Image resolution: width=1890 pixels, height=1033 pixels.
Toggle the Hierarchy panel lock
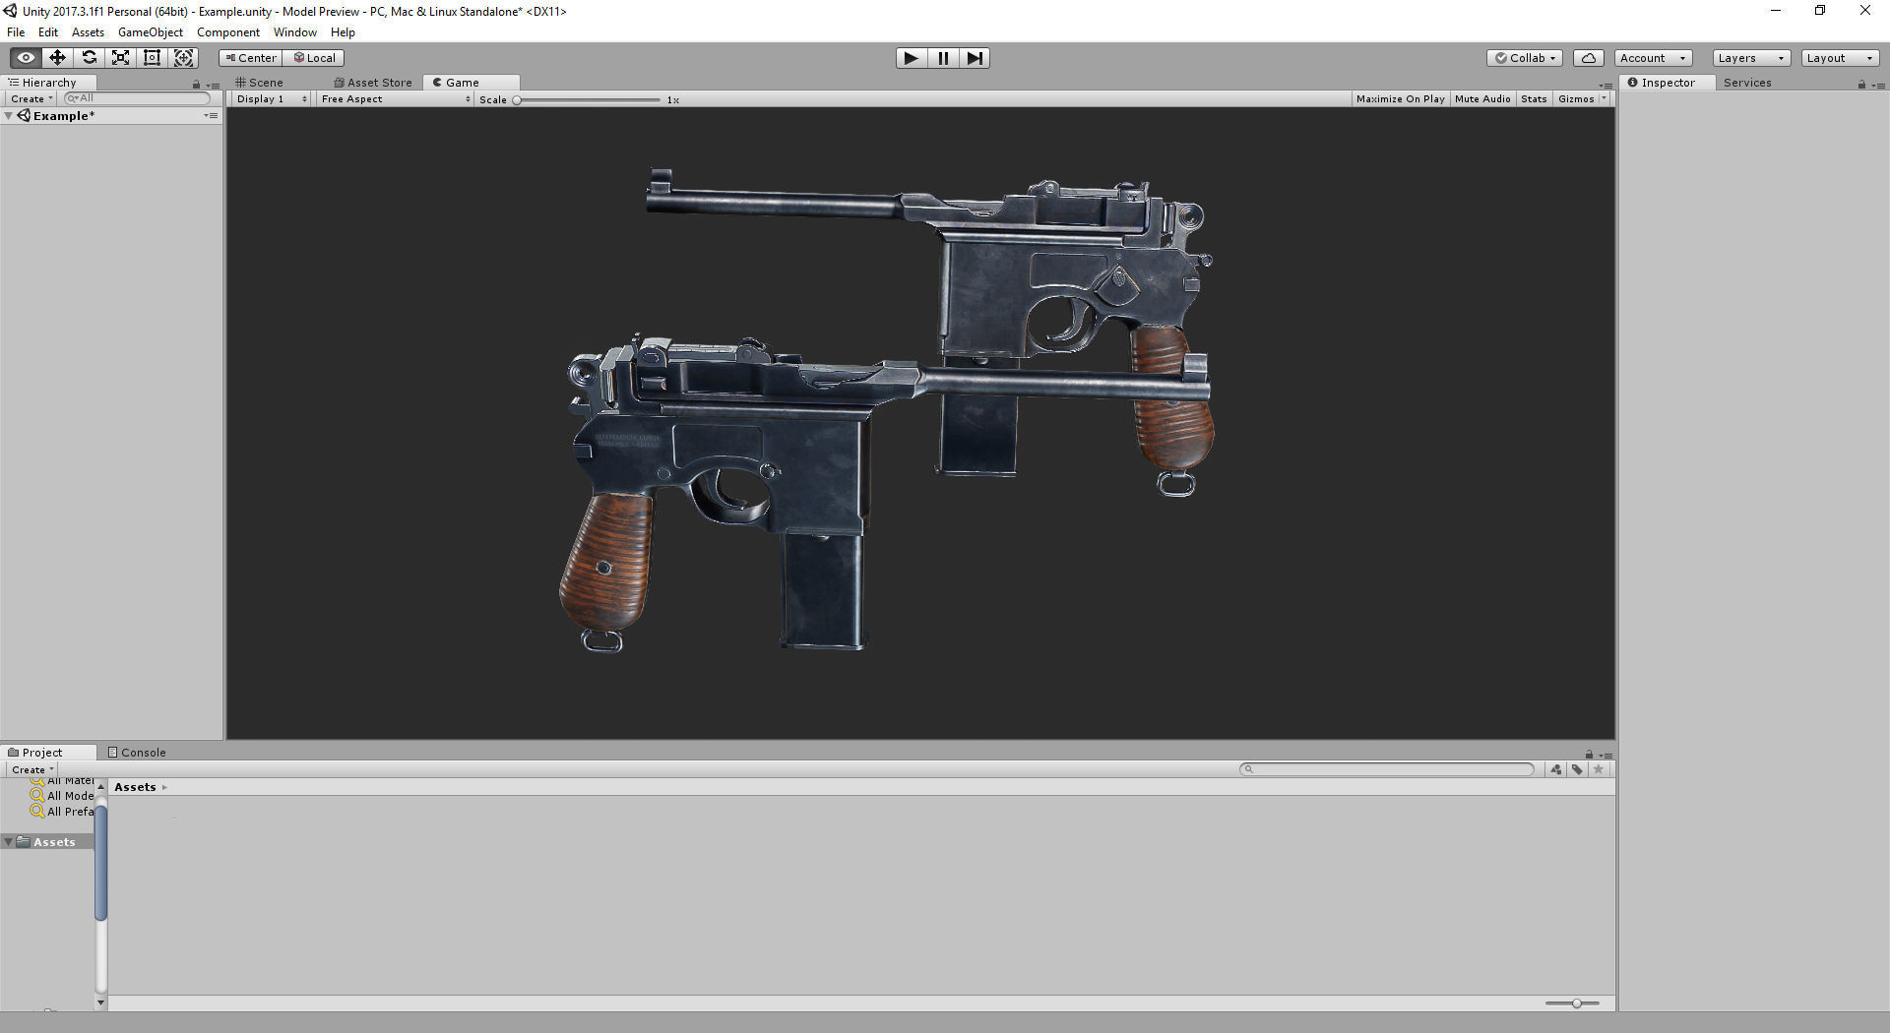point(196,85)
